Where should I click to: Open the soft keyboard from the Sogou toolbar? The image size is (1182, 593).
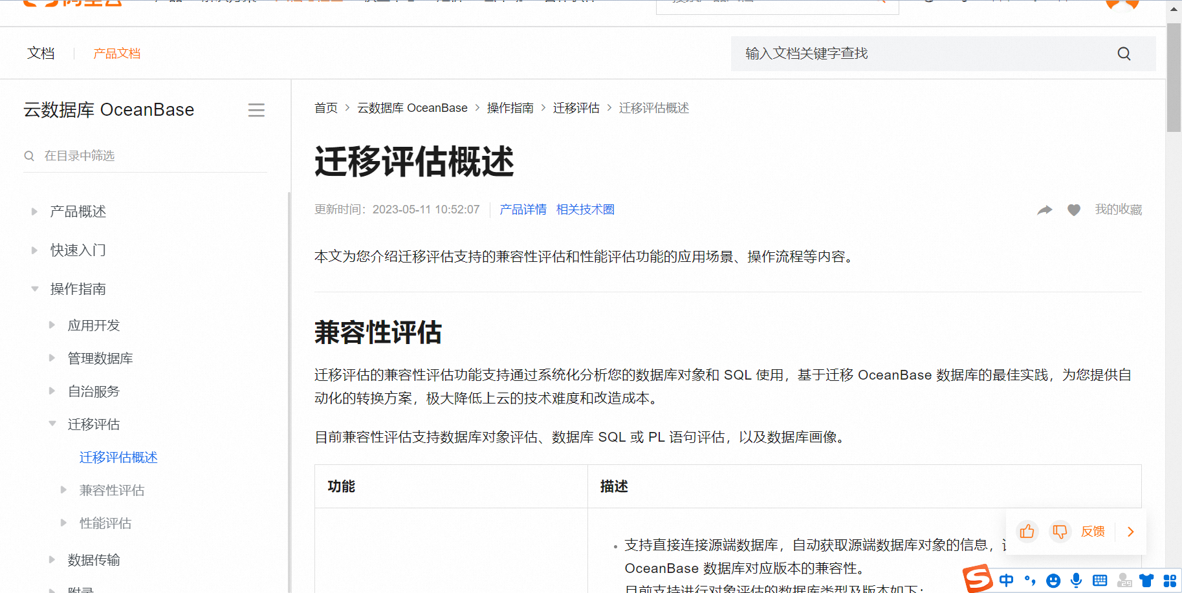coord(1100,580)
